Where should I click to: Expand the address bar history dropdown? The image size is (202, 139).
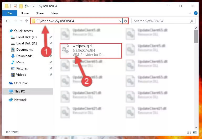(120, 21)
